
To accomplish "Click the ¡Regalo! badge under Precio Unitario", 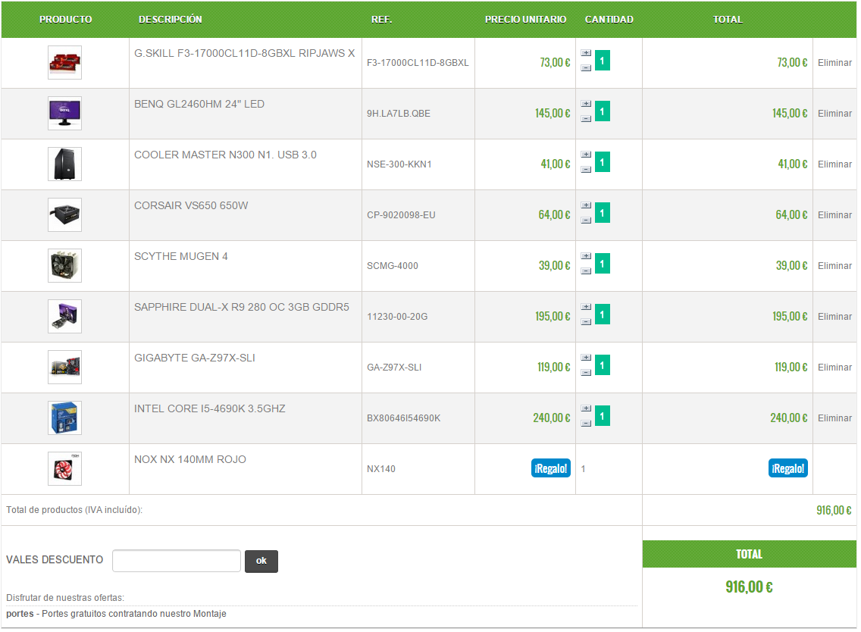I will tap(551, 468).
